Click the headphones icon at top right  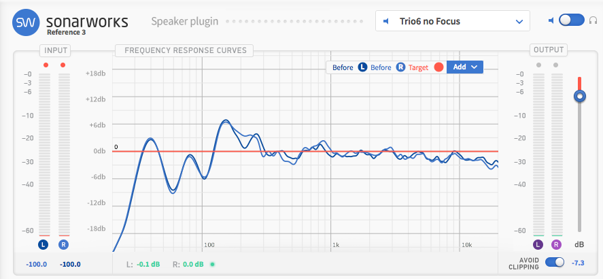coord(593,20)
